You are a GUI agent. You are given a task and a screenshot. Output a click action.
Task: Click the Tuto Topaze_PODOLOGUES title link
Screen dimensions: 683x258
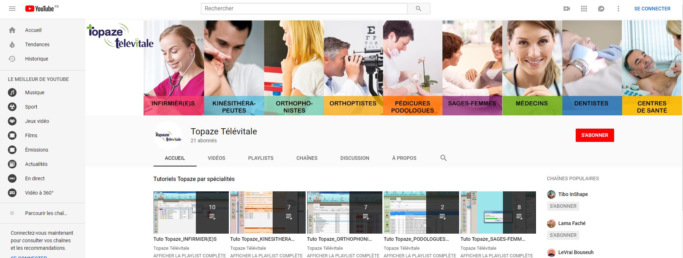416,239
